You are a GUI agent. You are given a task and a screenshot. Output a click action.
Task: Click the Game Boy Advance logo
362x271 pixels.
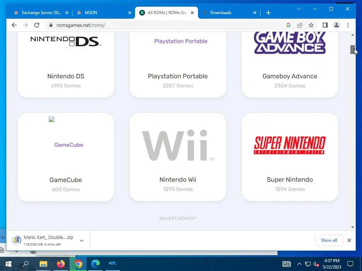click(x=290, y=43)
